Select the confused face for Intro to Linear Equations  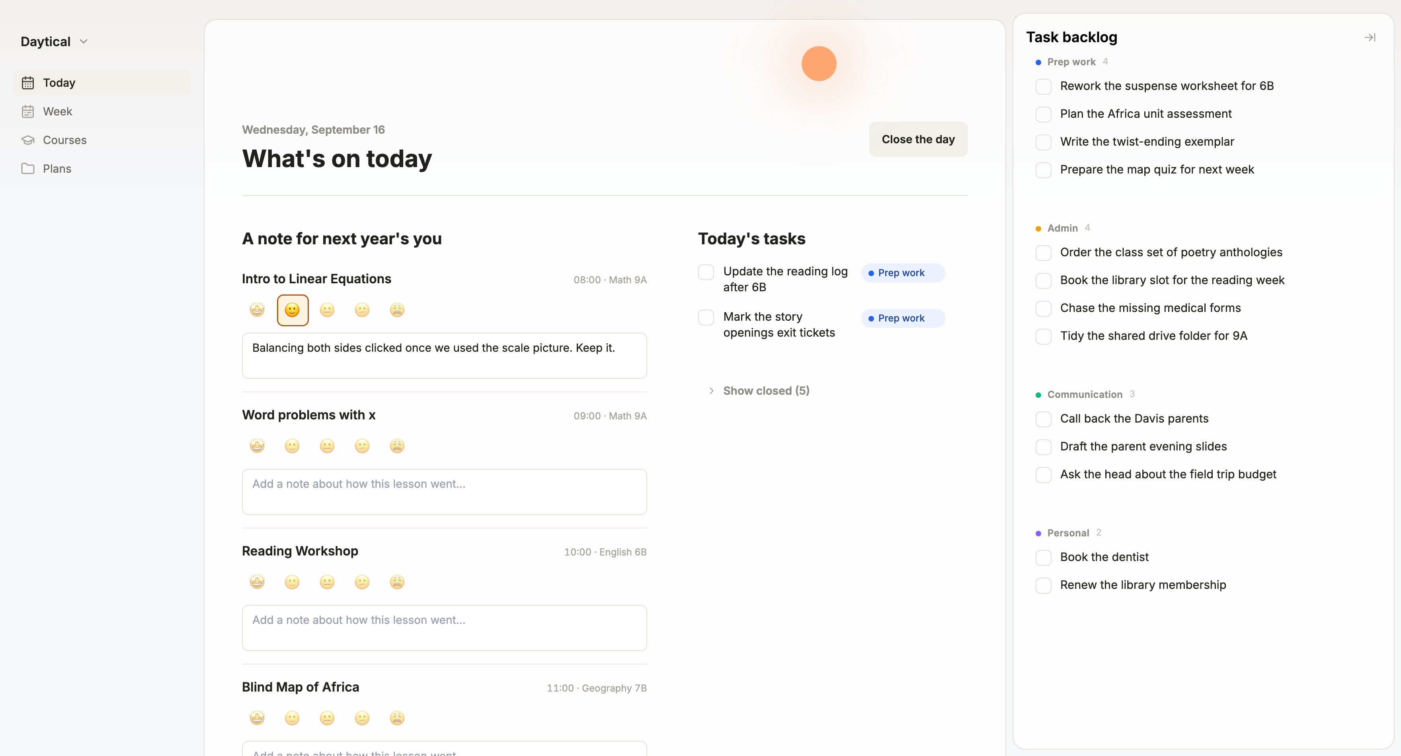click(362, 310)
